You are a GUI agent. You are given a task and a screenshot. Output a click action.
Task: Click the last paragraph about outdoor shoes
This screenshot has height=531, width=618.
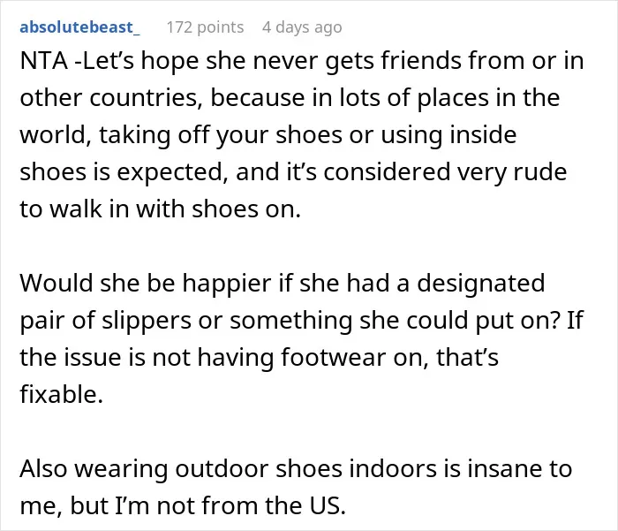click(x=296, y=487)
